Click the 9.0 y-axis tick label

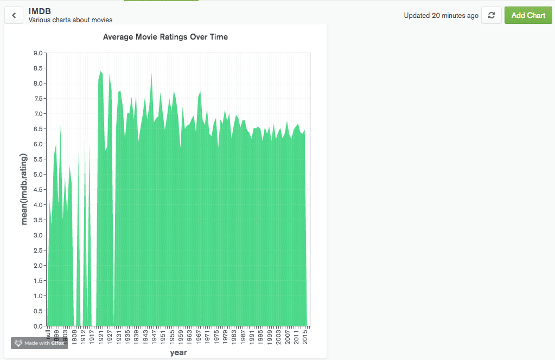tap(37, 53)
